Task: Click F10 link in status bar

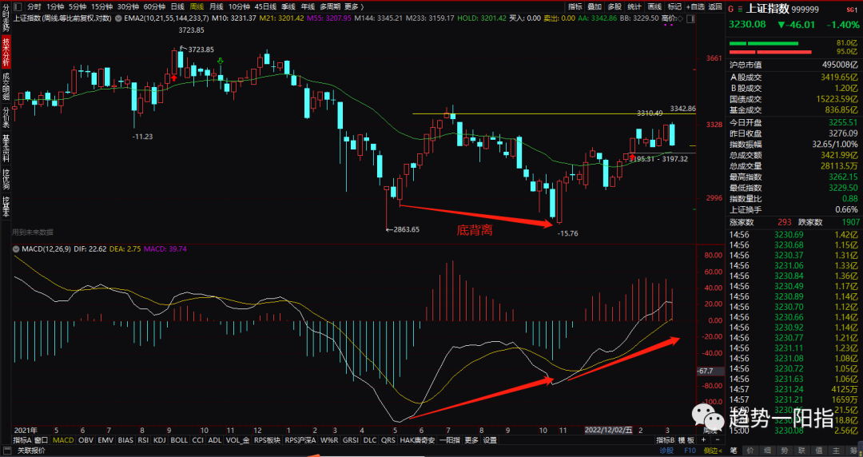Action: coord(690,451)
